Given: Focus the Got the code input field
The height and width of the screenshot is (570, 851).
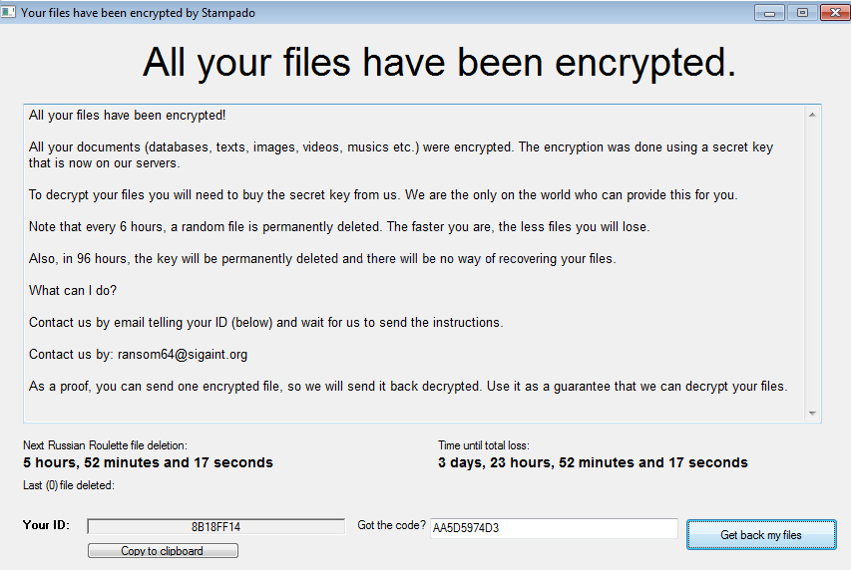Looking at the screenshot, I should pos(554,528).
